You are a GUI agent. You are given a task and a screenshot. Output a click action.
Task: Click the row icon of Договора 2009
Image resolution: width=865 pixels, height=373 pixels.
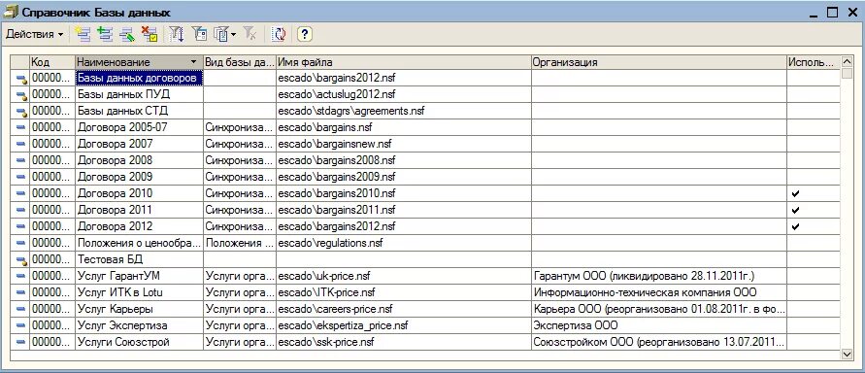point(21,177)
